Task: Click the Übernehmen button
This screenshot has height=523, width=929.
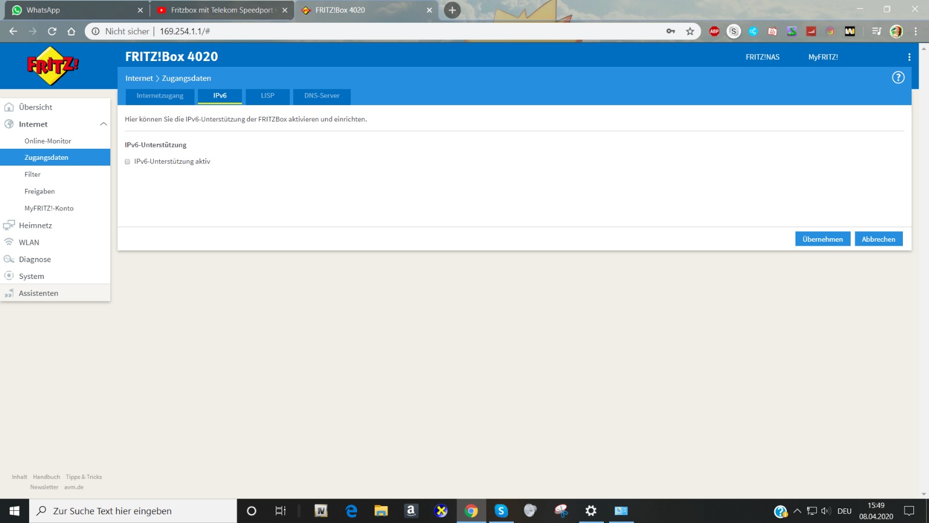Action: point(823,239)
